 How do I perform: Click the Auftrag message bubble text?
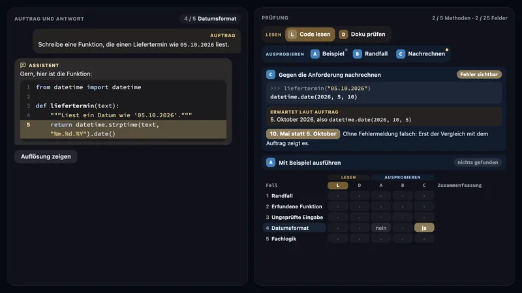(134, 44)
